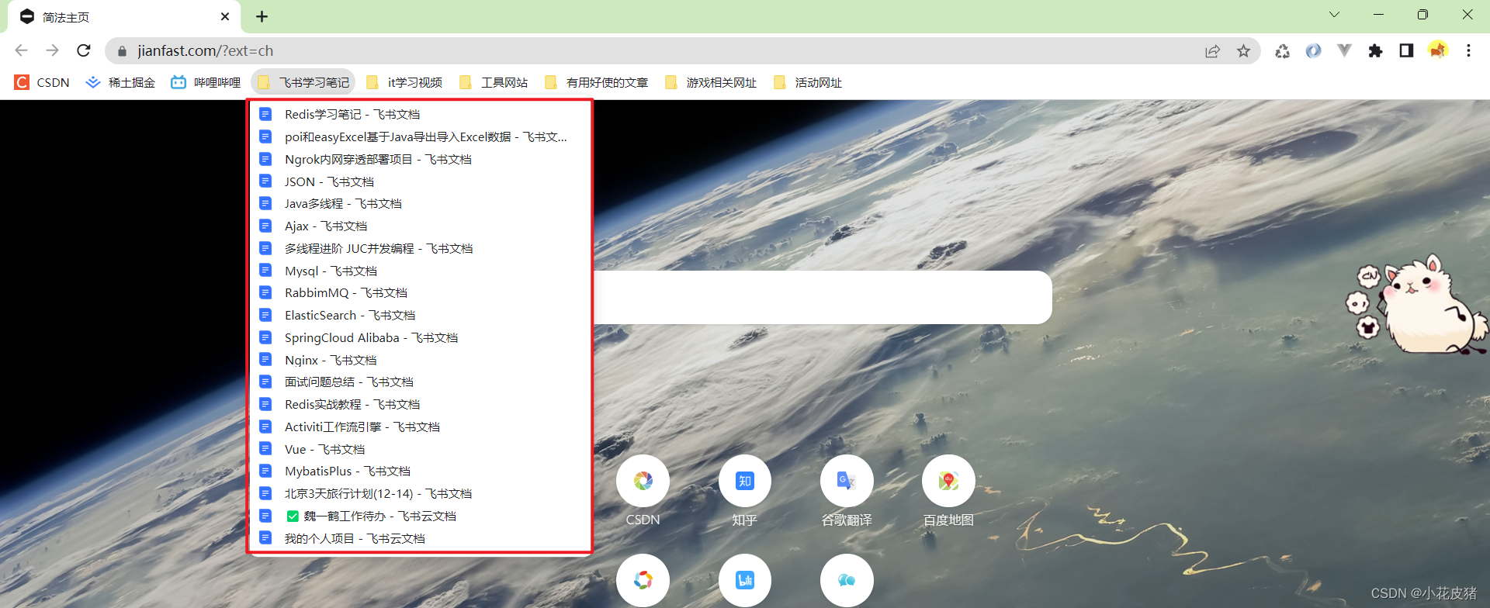Close the 简法主页 tab
The image size is (1490, 608).
point(225,16)
